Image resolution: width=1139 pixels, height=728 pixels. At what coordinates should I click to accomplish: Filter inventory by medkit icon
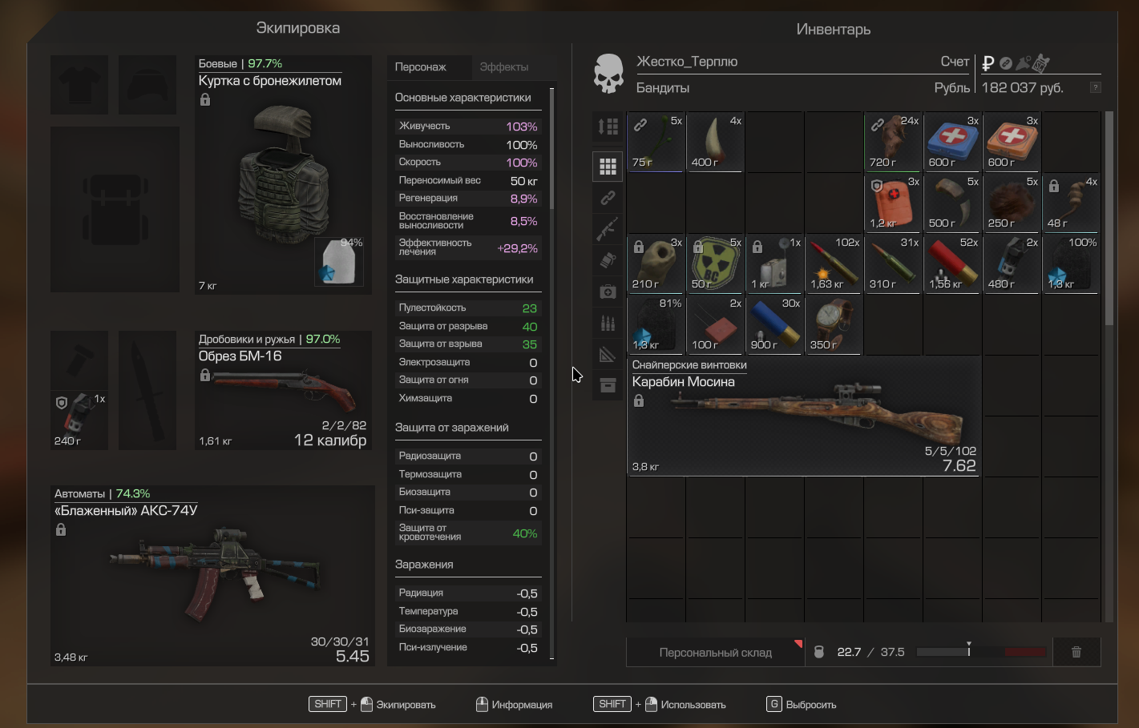point(608,292)
